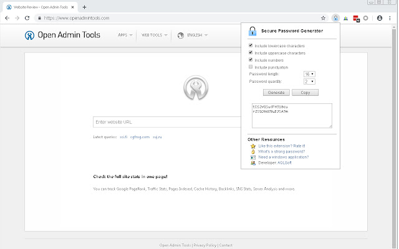Bookmark this page with the star icon
This screenshot has height=249, width=399.
click(323, 18)
